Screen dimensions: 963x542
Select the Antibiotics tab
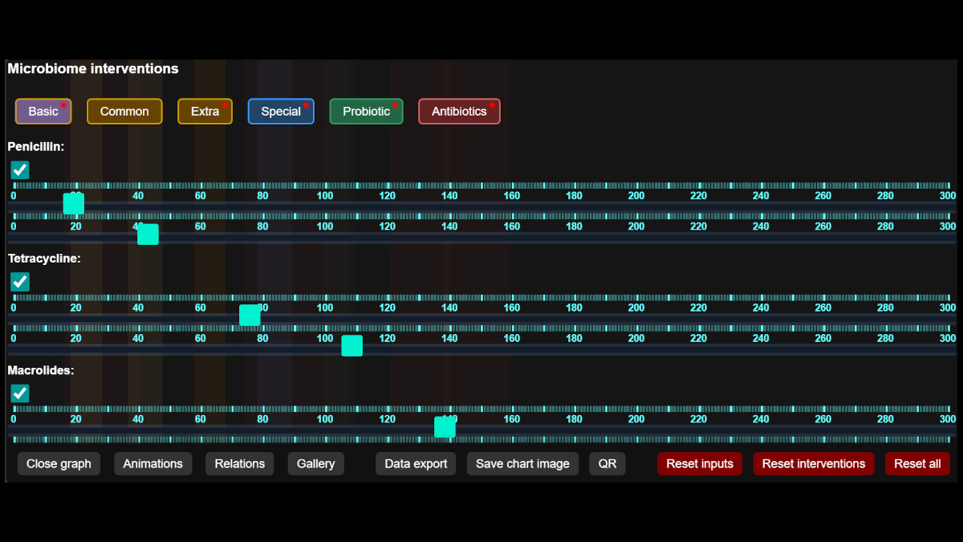pos(459,112)
